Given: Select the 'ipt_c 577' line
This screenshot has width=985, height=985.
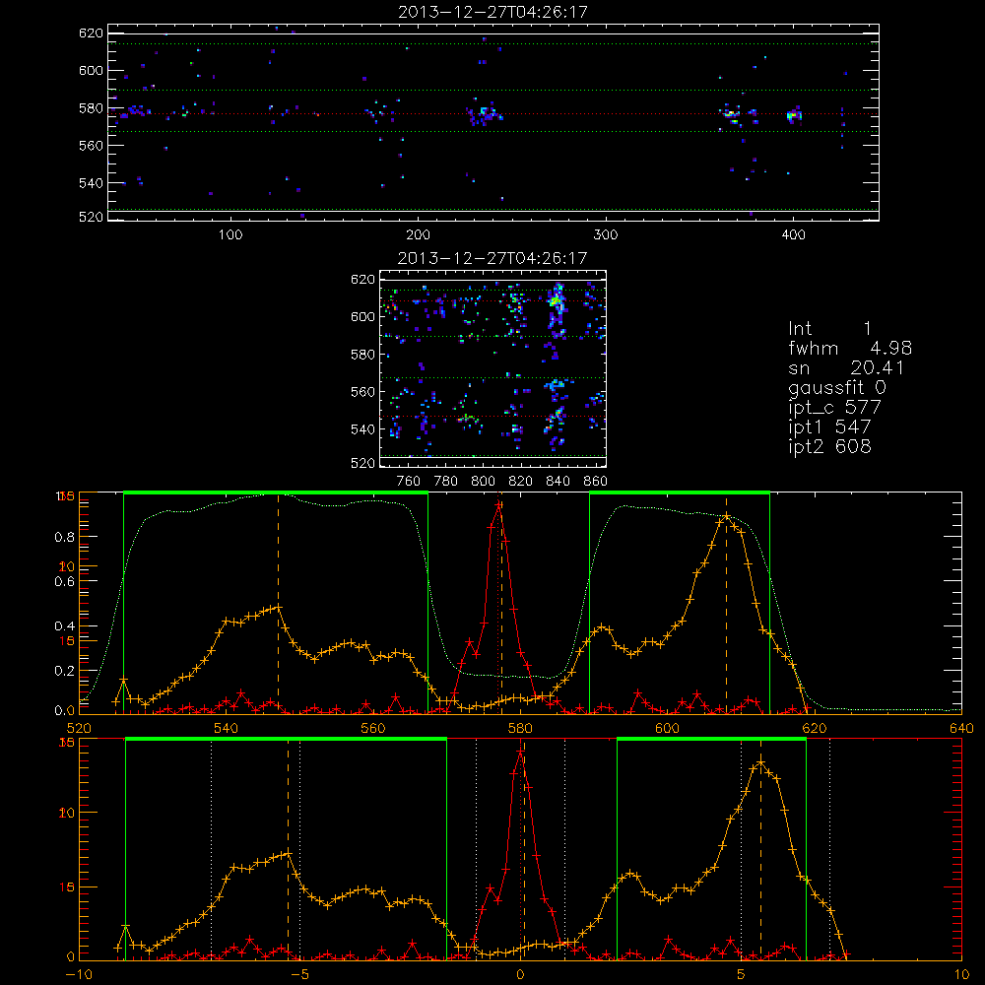Looking at the screenshot, I should (x=835, y=408).
